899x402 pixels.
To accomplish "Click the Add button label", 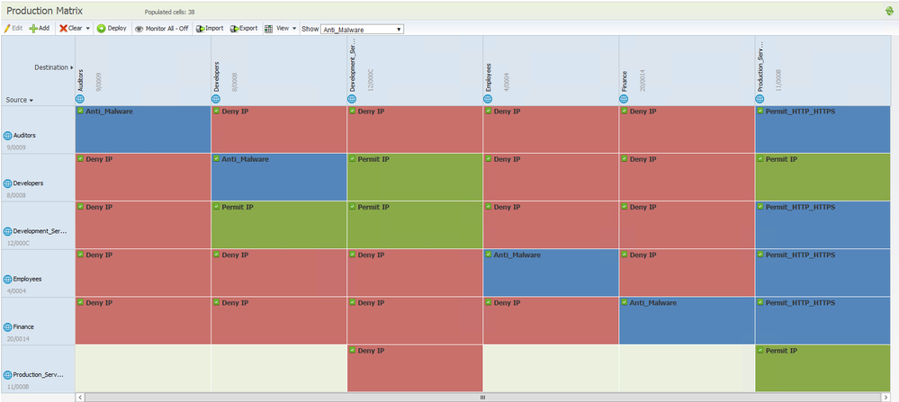I will point(44,28).
